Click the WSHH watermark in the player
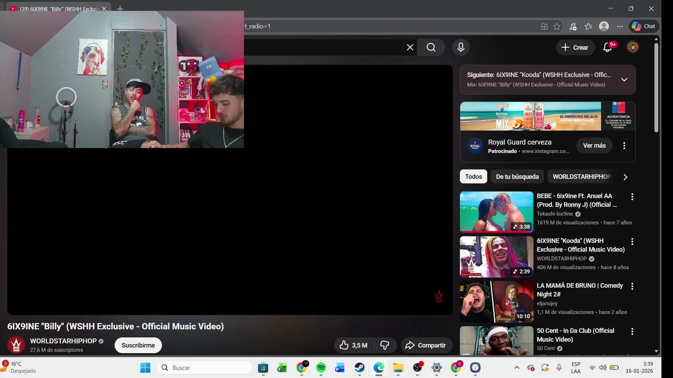Screen dimensions: 673x378 coord(439,297)
